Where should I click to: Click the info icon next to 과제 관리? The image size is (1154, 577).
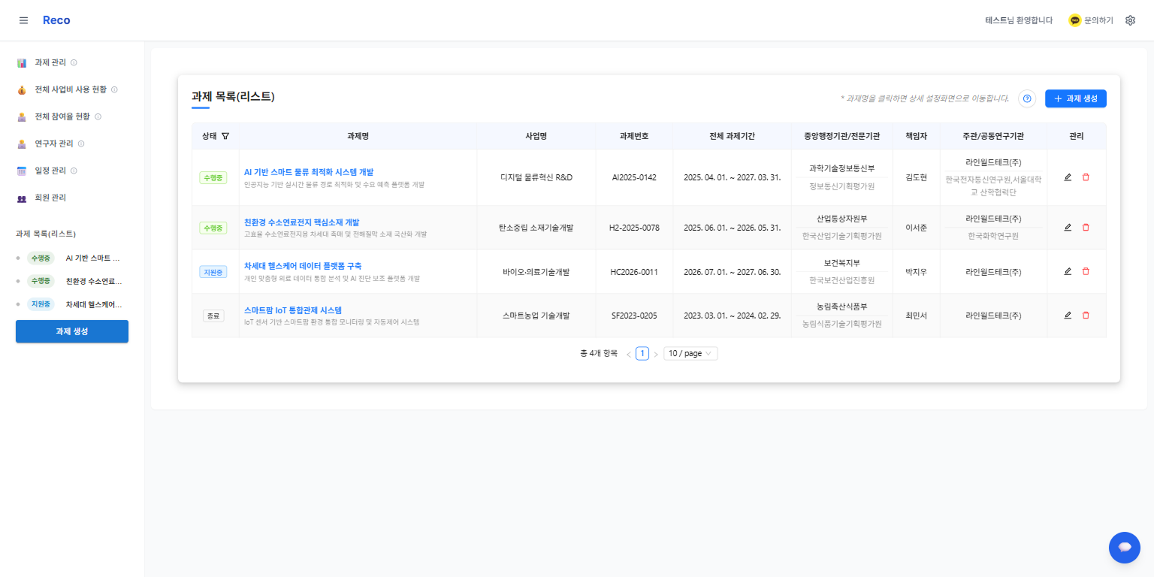(74, 62)
